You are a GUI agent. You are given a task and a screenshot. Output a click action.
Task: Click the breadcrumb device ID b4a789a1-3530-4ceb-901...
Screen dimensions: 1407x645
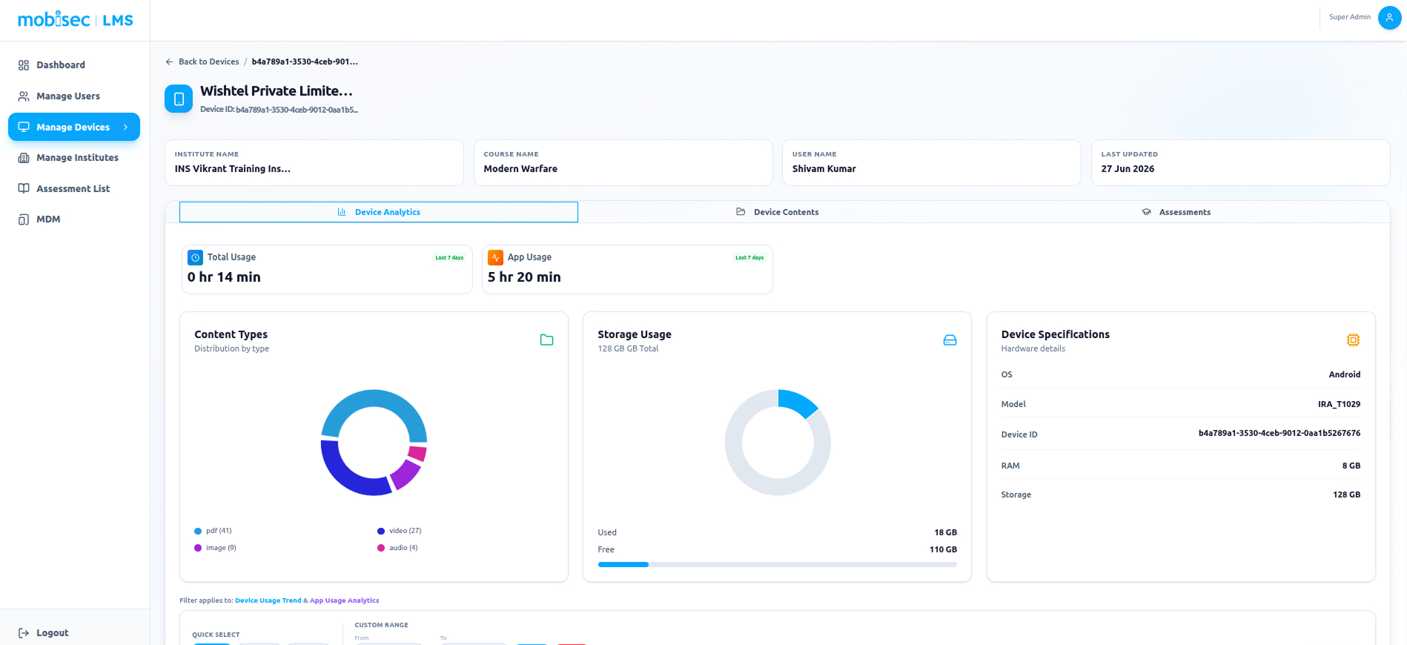pos(305,62)
